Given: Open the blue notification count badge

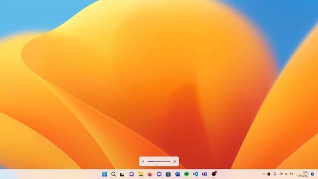Looking at the screenshot, I should point(313,174).
